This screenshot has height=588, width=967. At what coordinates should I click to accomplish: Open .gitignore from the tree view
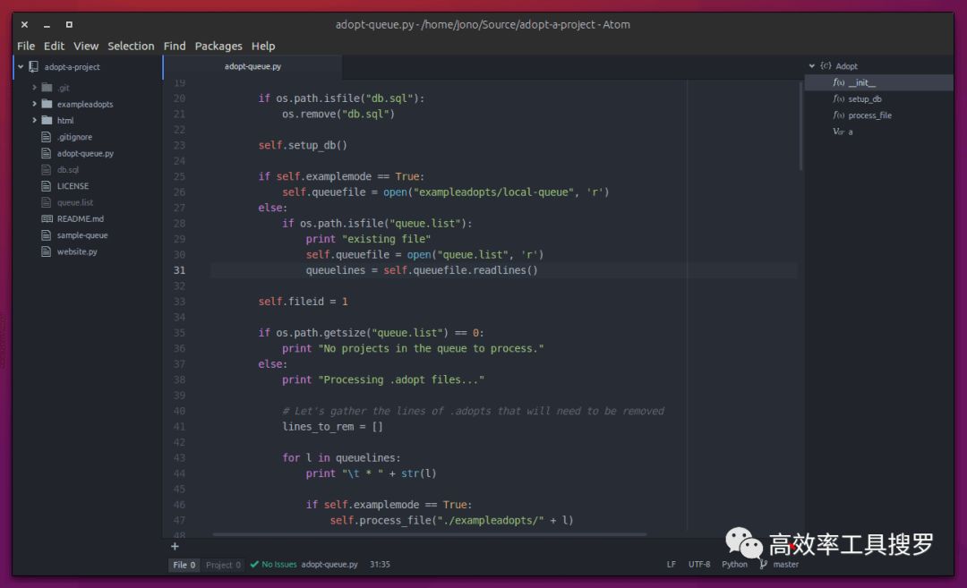[74, 137]
